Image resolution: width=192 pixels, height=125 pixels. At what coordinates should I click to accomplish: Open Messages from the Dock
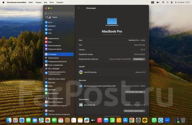click(x=28, y=120)
